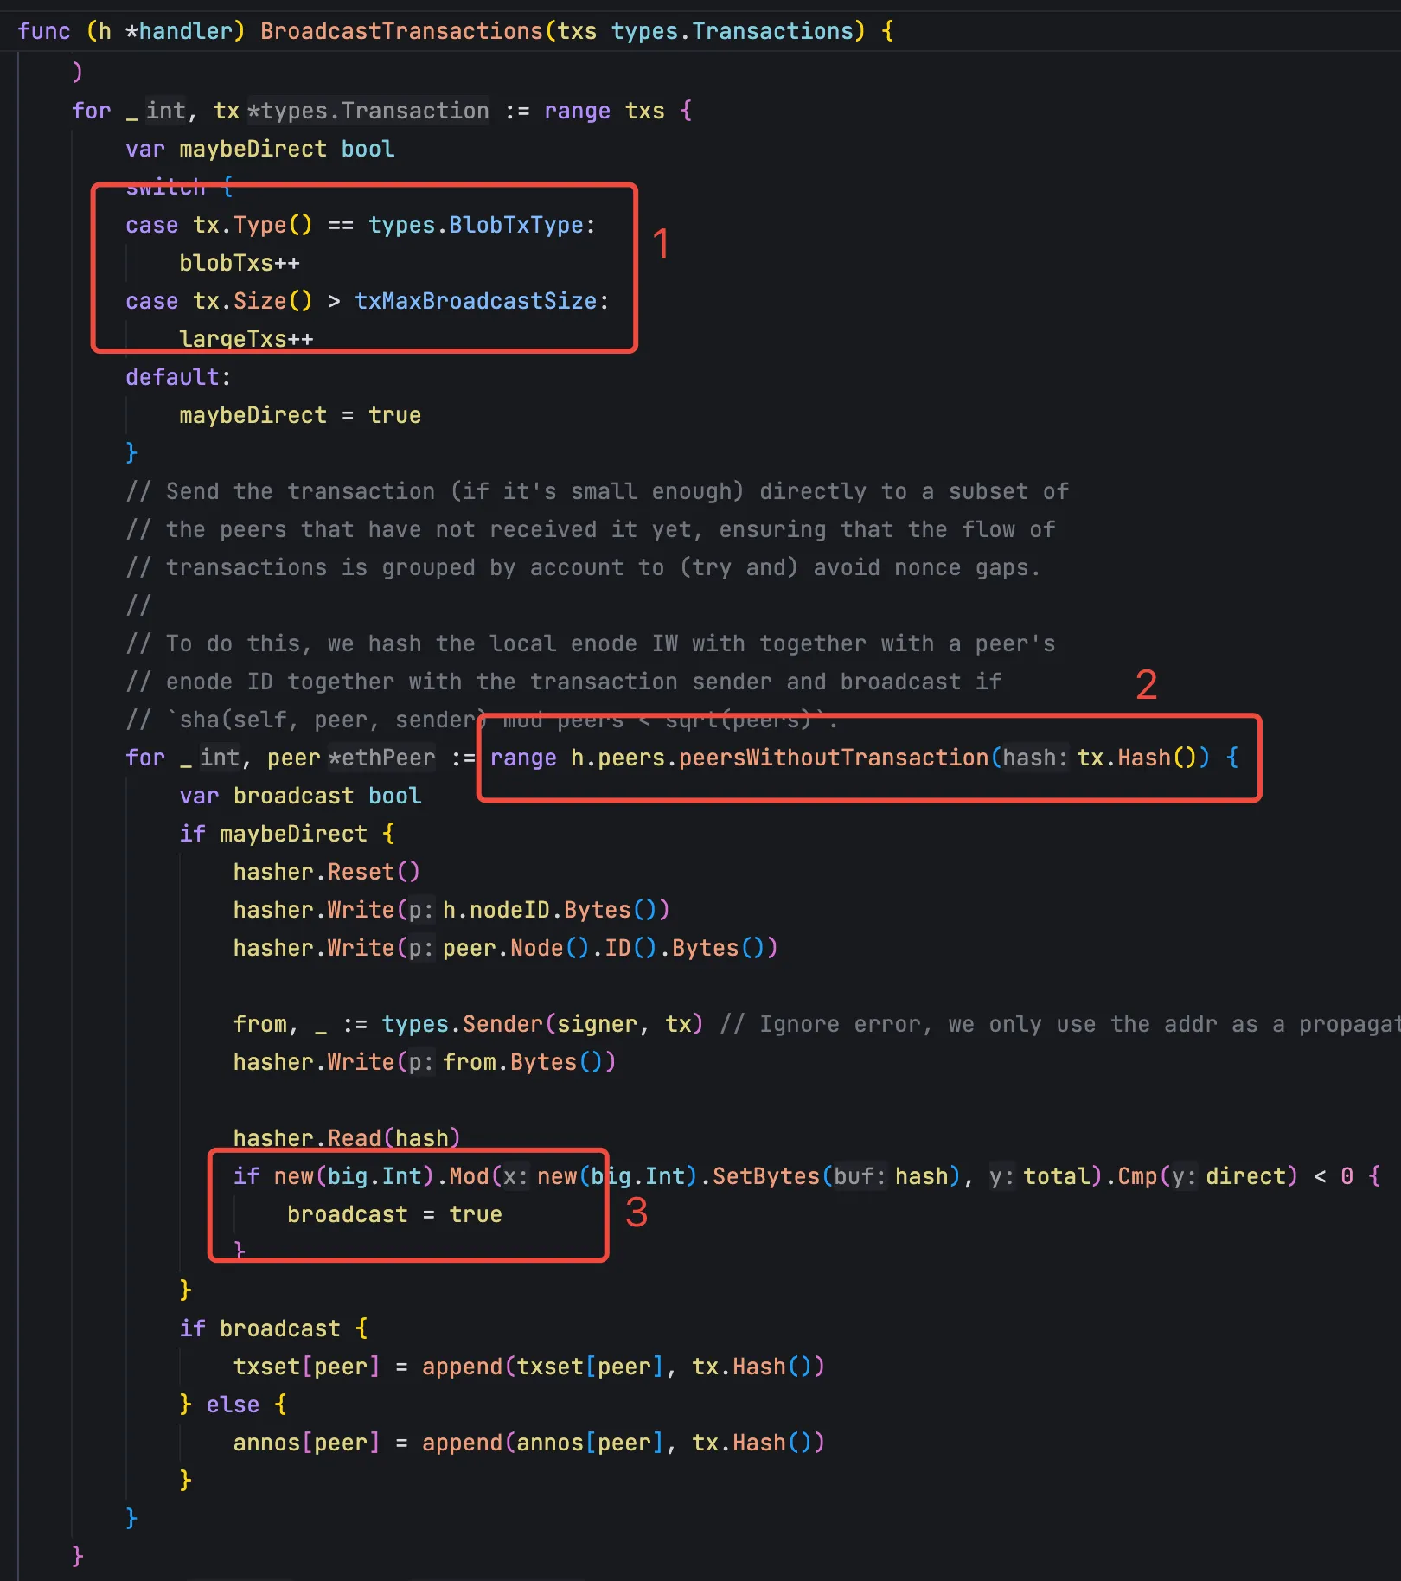Viewport: 1401px width, 1581px height.
Task: Click the txMaxBroadcastSize constant
Action: pos(476,301)
